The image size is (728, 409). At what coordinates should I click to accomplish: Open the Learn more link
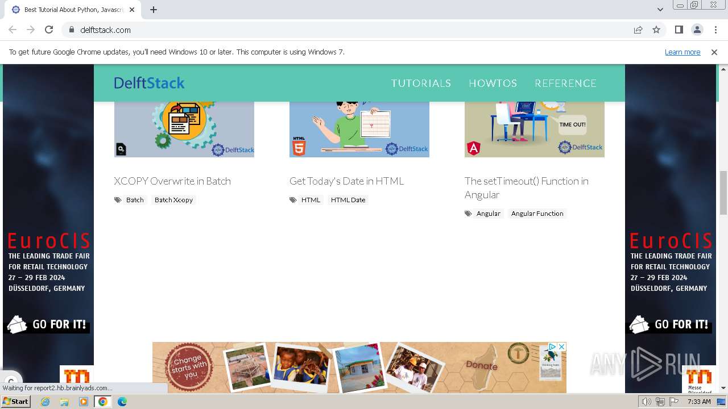pyautogui.click(x=682, y=52)
